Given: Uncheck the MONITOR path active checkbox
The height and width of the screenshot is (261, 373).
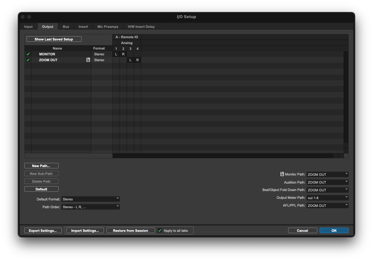Looking at the screenshot, I should pos(28,54).
